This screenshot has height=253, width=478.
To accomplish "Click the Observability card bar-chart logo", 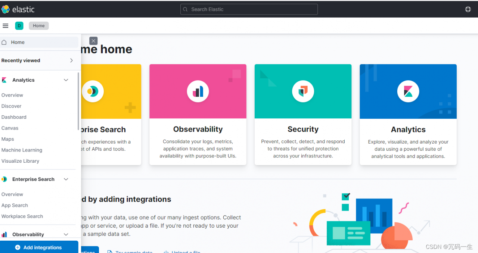I will 198,91.
